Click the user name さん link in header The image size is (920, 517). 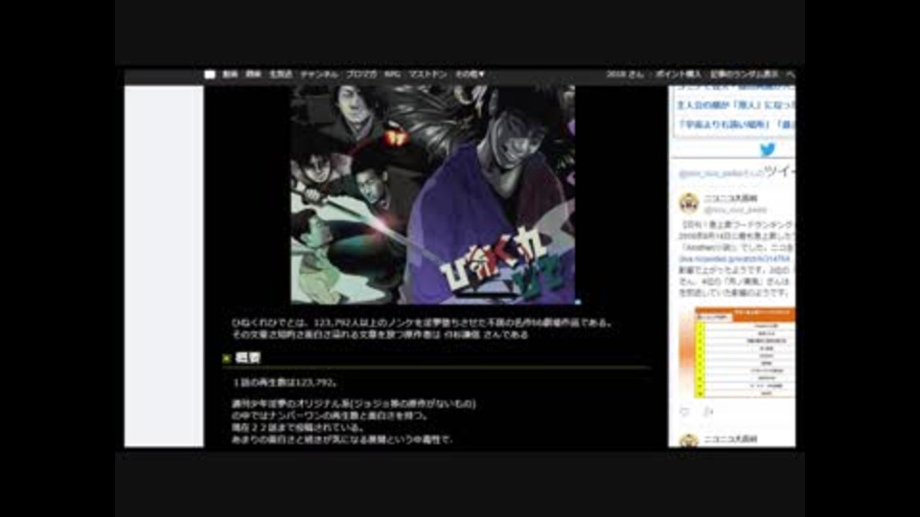coord(625,75)
